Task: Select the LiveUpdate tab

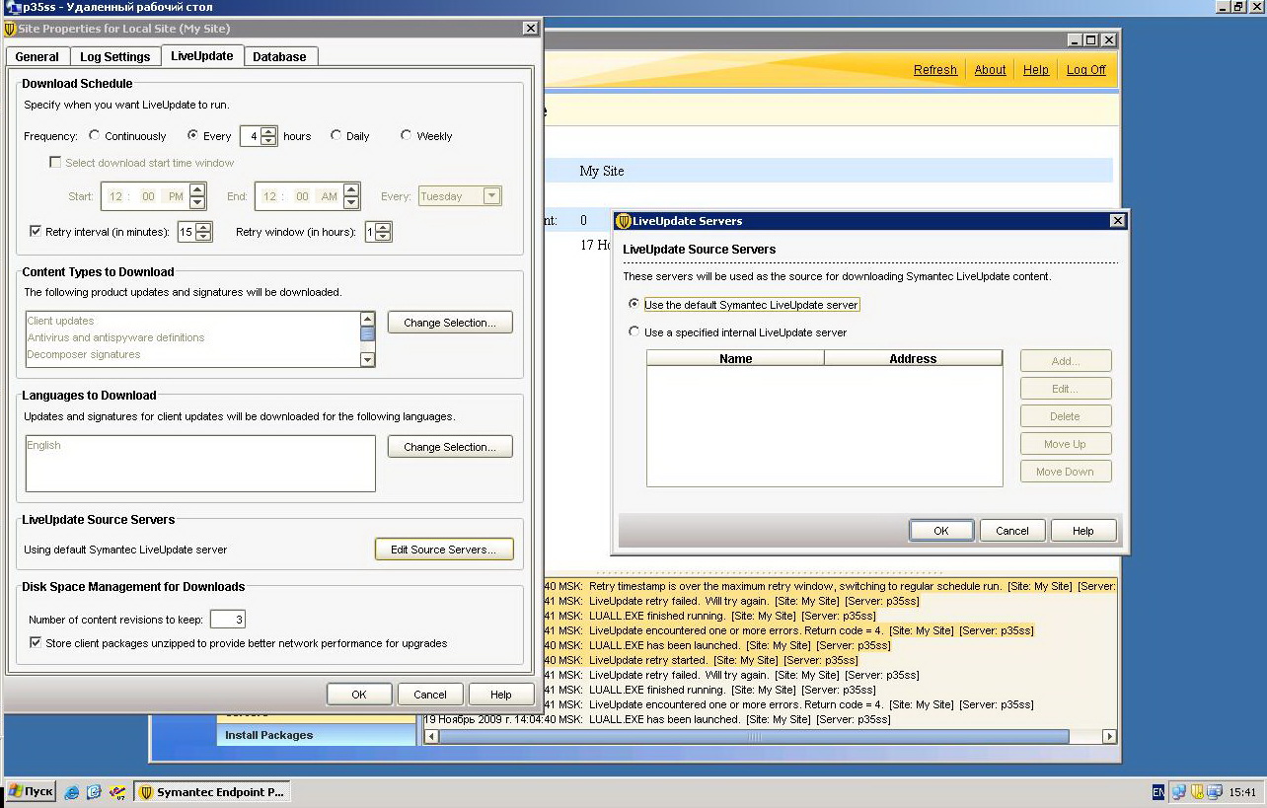Action: pyautogui.click(x=202, y=56)
